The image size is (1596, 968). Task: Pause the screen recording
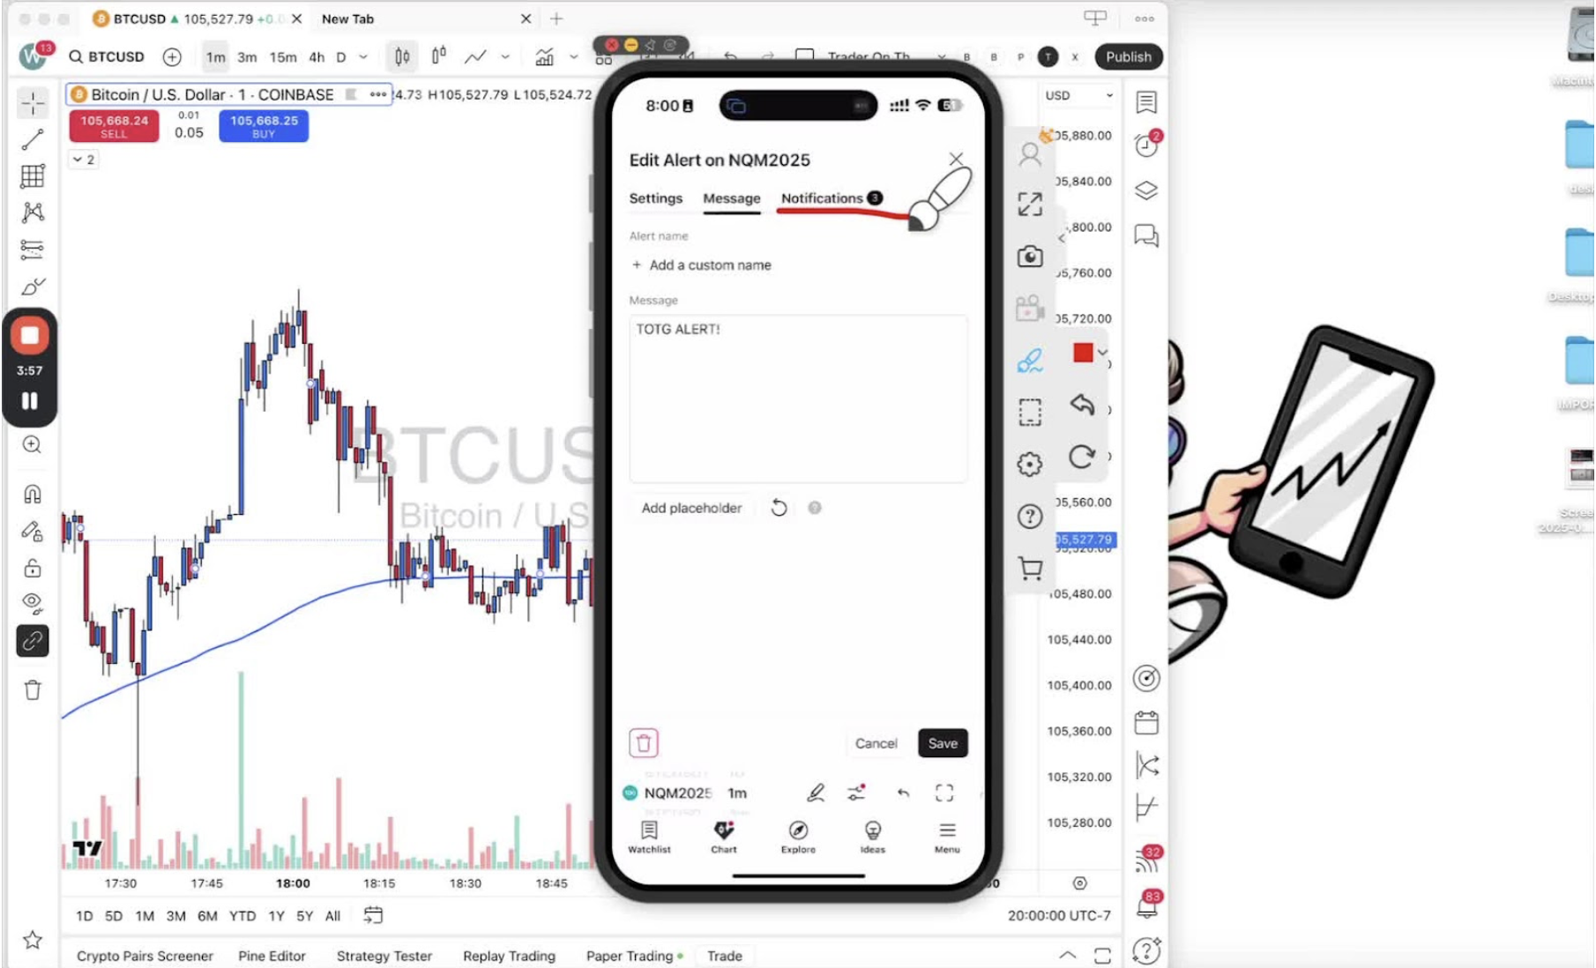[30, 401]
